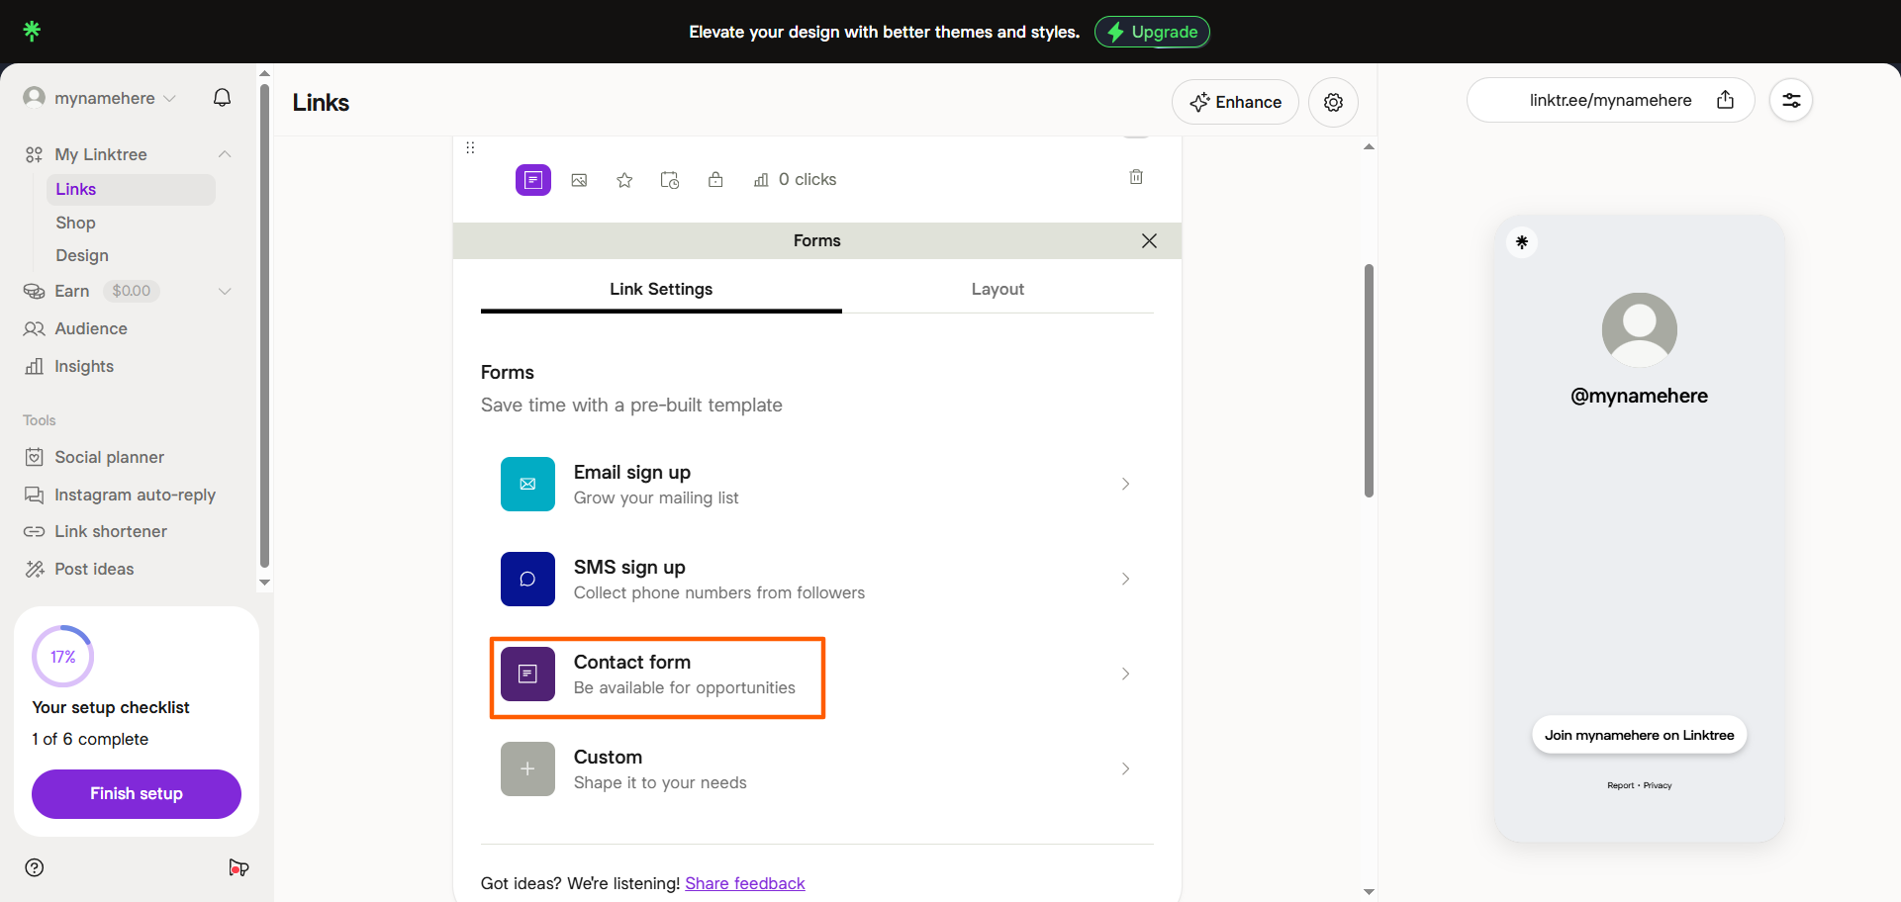Open Share feedback link
Viewport: 1901px width, 902px height.
point(745,883)
